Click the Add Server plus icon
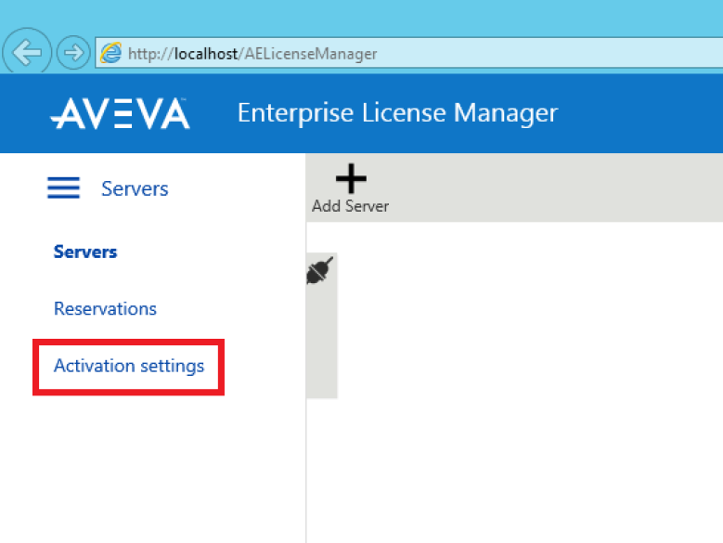Viewport: 723px width, 543px height. (351, 178)
